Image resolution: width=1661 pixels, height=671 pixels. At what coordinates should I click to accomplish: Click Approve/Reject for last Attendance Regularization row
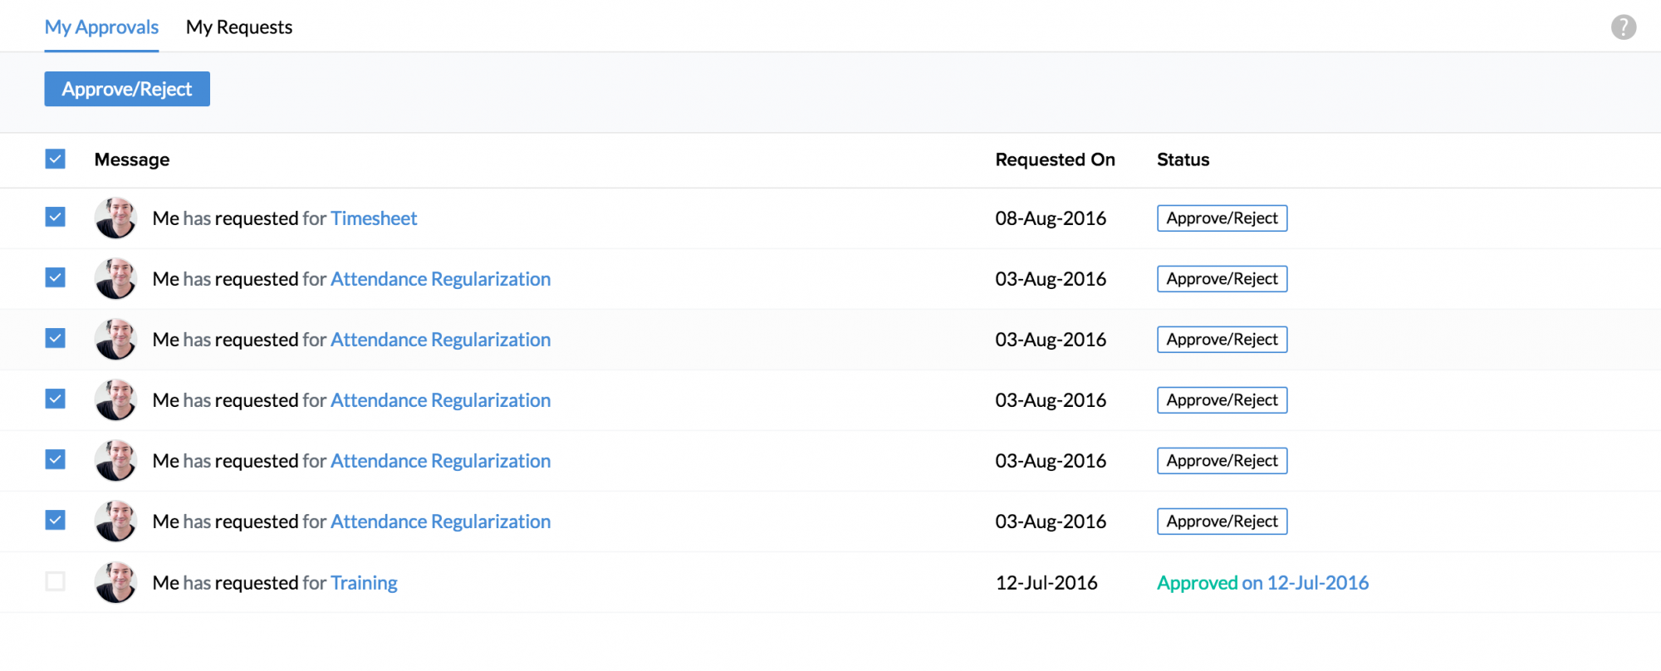(1222, 522)
